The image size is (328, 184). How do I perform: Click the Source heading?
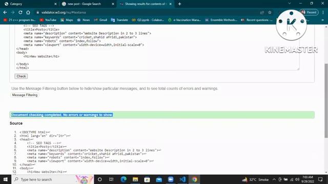16,123
